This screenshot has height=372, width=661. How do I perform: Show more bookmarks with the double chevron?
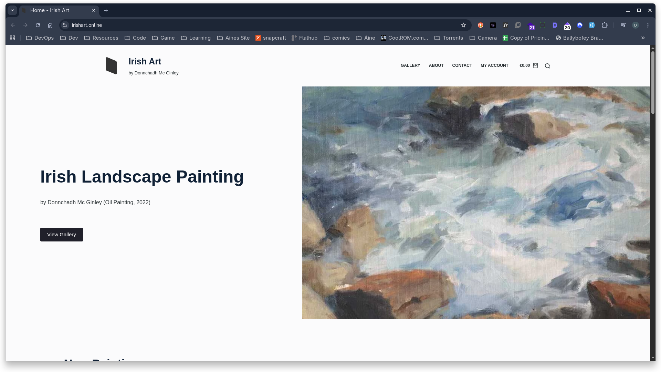click(x=643, y=38)
